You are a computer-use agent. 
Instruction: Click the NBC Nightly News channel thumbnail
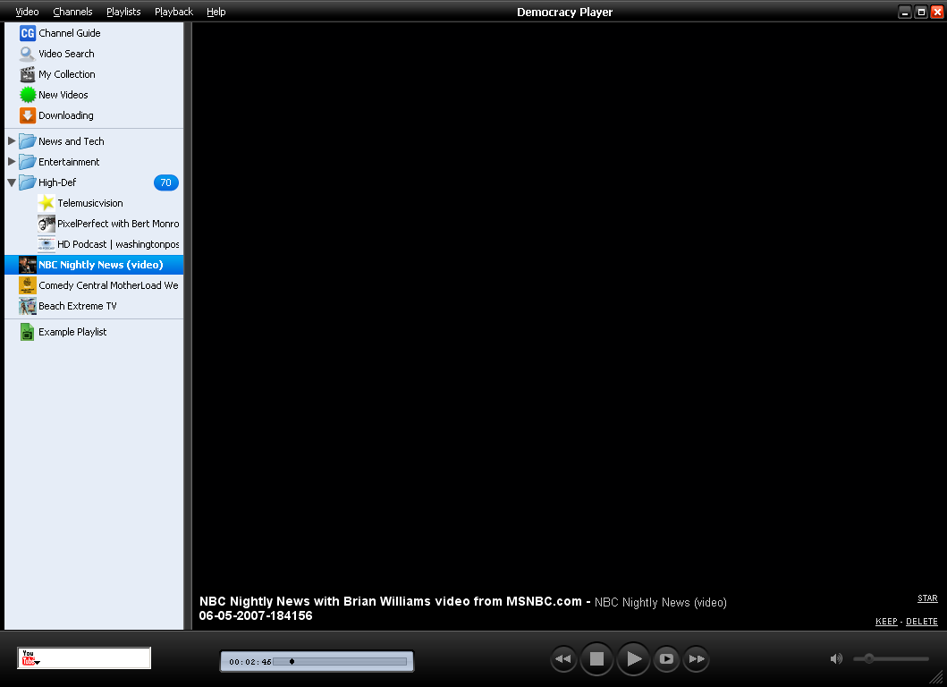pos(27,265)
